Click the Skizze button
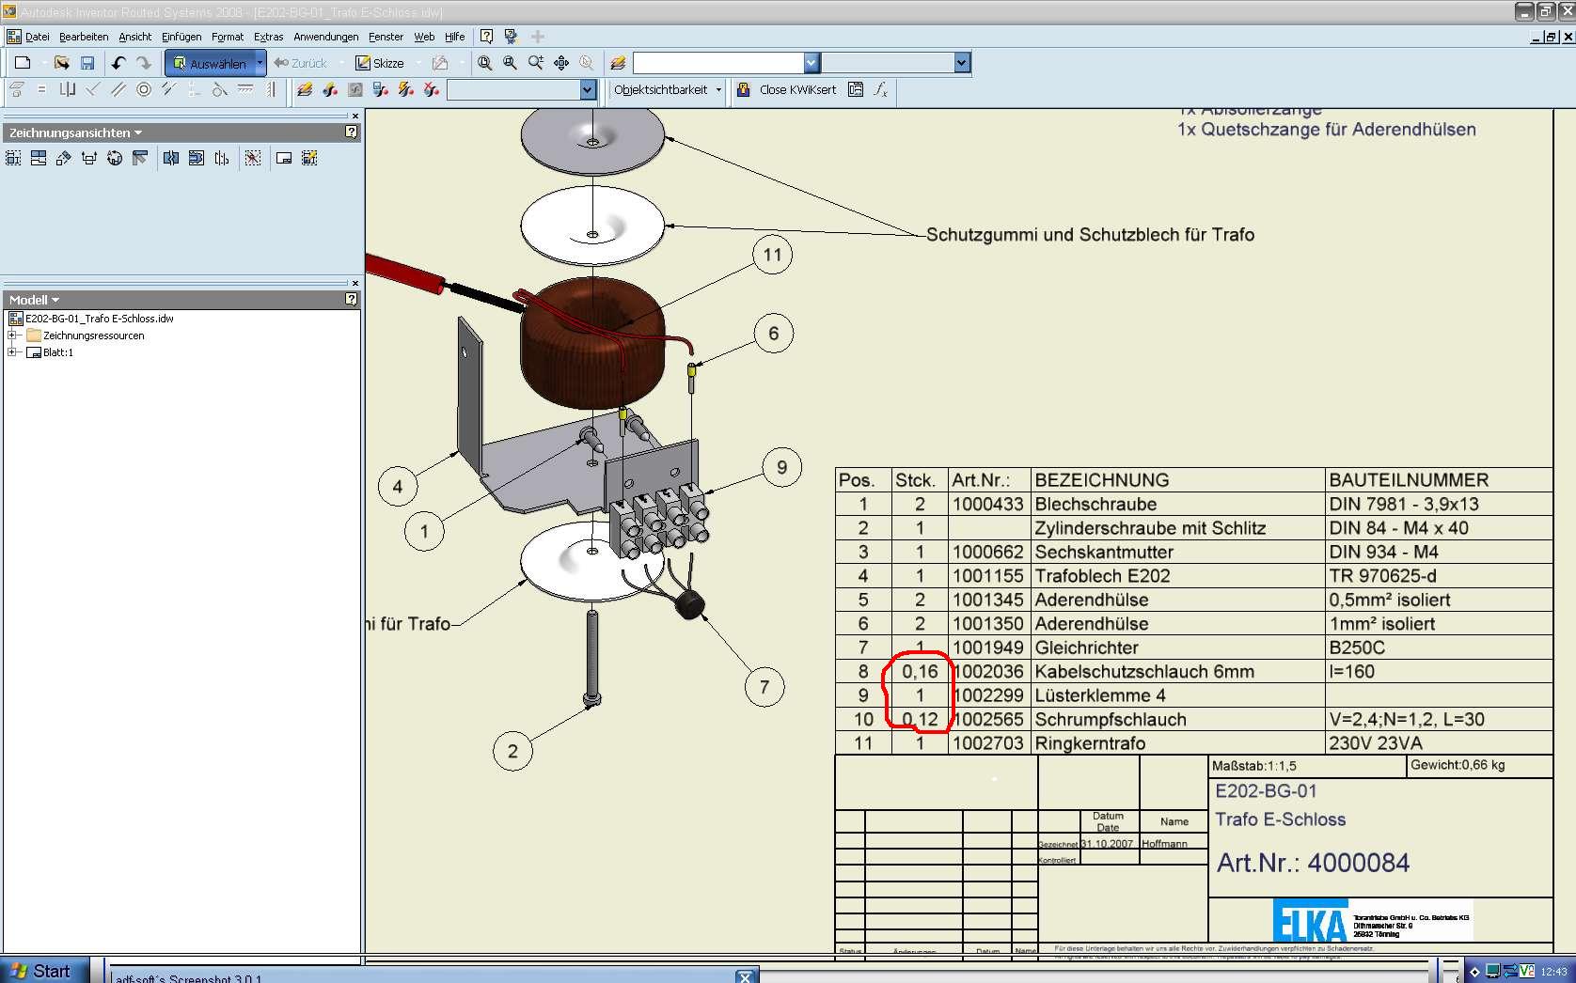Screen dimensions: 1576x983 coord(380,63)
